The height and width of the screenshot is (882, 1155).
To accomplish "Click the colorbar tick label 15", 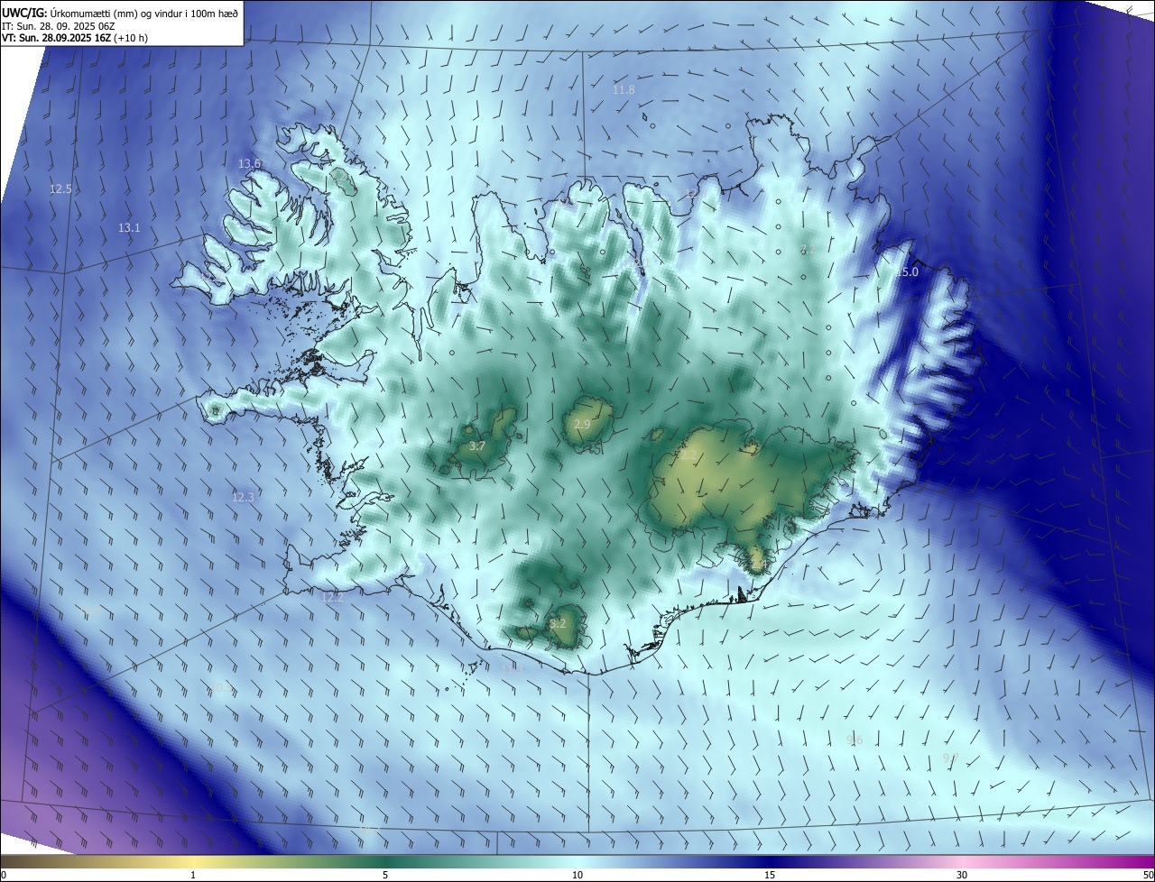I will [x=770, y=875].
